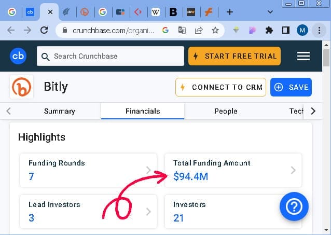
Task: Click the START FREE TRIAL button
Action: [x=235, y=56]
